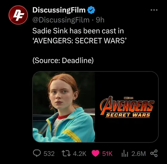Open the DiscussingFilm profile avatar
Image resolution: width=167 pixels, height=164 pixels.
pyautogui.click(x=18, y=15)
